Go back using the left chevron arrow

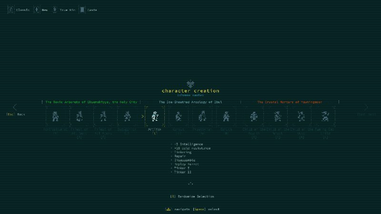[15, 107]
